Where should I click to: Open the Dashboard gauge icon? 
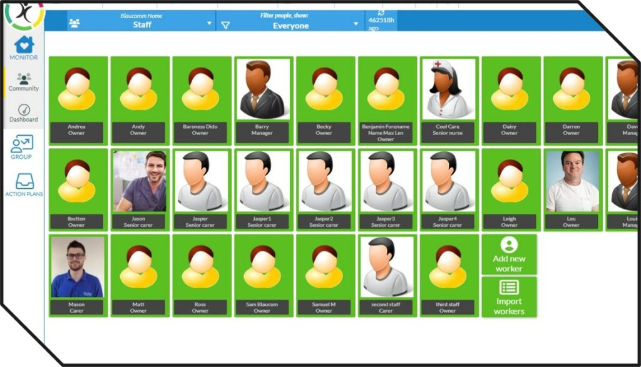pos(23,110)
